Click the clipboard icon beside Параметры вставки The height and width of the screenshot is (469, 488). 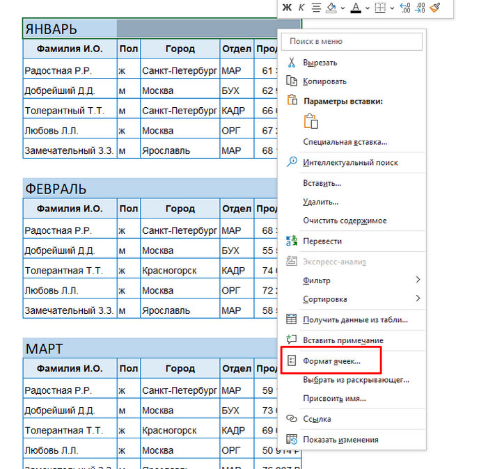[292, 100]
